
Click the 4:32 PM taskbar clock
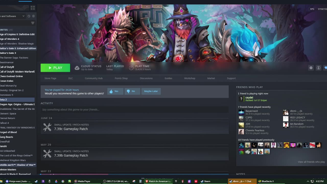pyautogui.click(x=320, y=181)
